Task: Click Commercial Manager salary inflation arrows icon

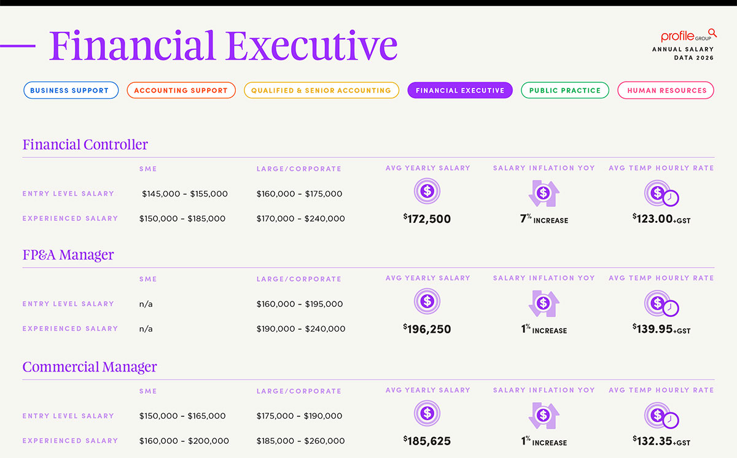Action: (x=544, y=415)
